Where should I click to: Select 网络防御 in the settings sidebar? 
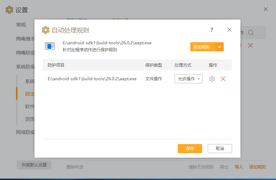coord(25,132)
